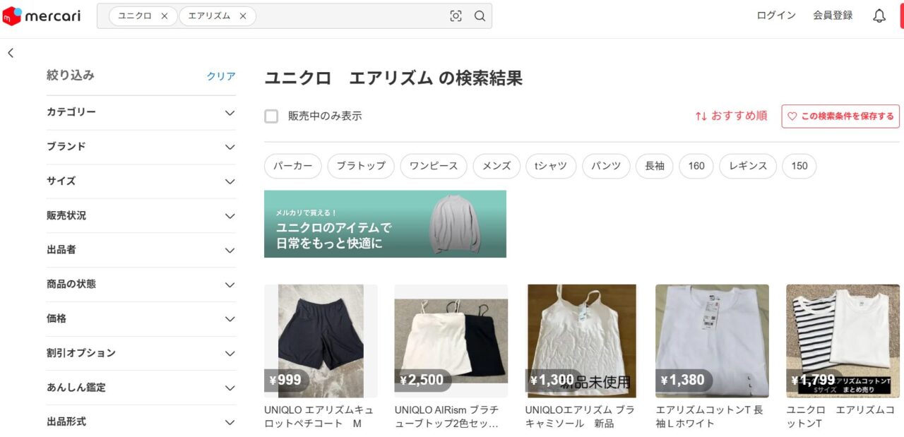Expand the サイズ filter
This screenshot has width=904, height=437.
(x=141, y=181)
